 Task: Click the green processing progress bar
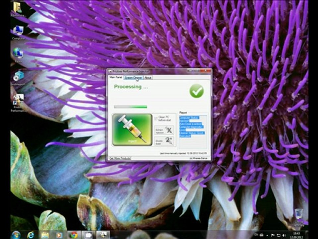point(131,107)
